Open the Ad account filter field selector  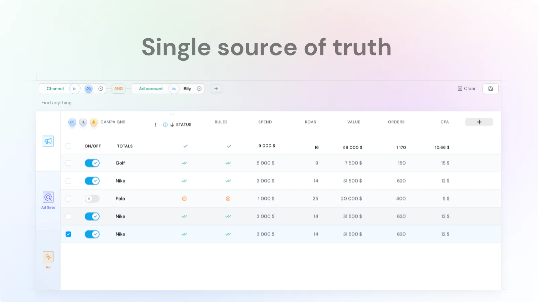pos(151,89)
